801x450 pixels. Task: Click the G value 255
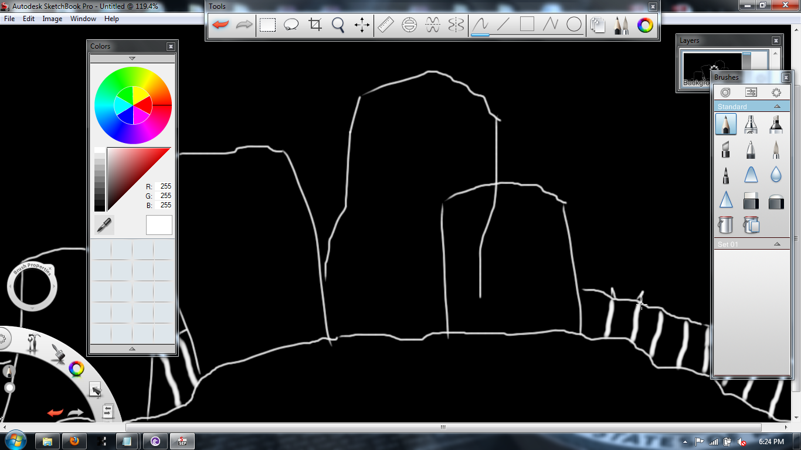[x=165, y=196]
